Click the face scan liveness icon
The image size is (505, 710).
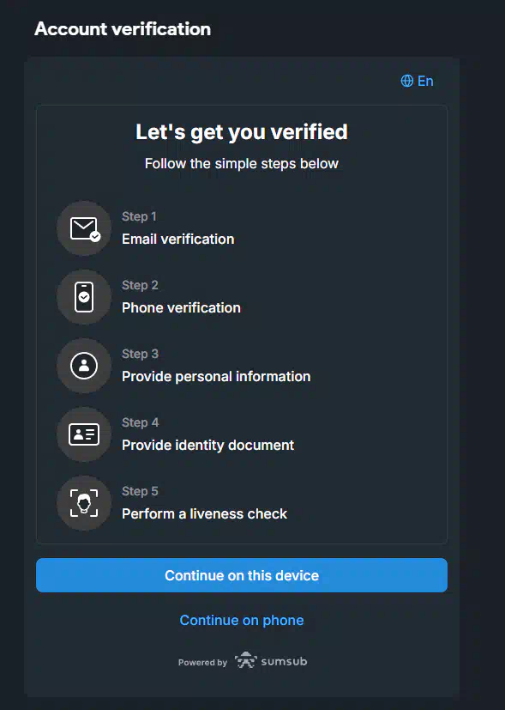84,503
